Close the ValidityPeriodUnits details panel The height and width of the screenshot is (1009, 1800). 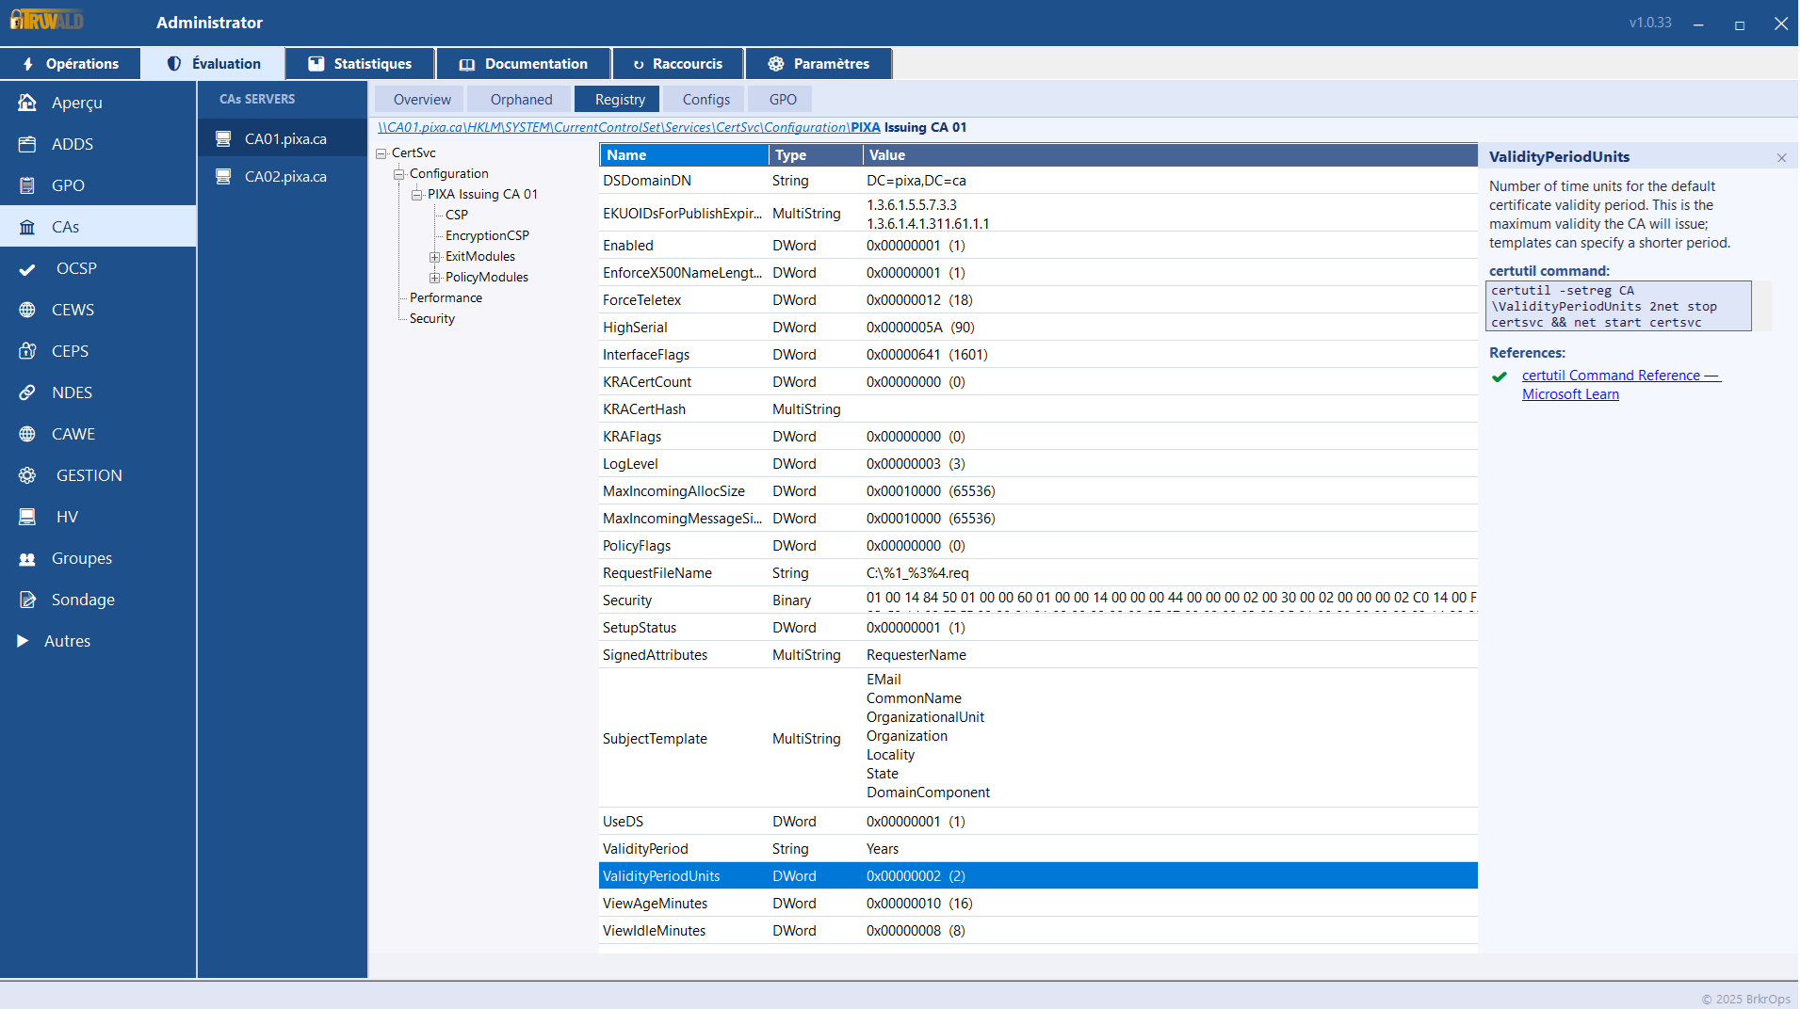tap(1781, 158)
